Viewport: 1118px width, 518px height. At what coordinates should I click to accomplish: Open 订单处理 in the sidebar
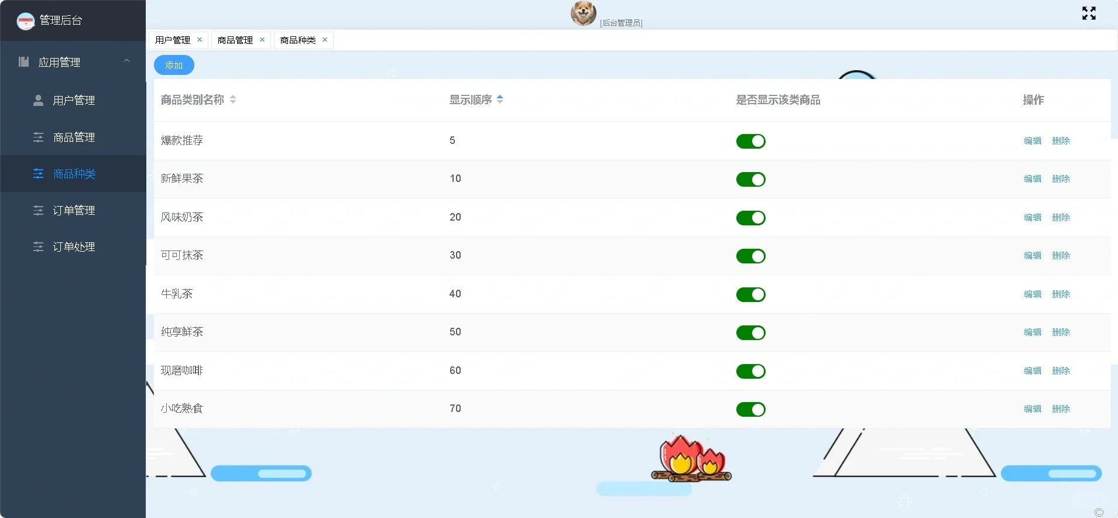[73, 247]
